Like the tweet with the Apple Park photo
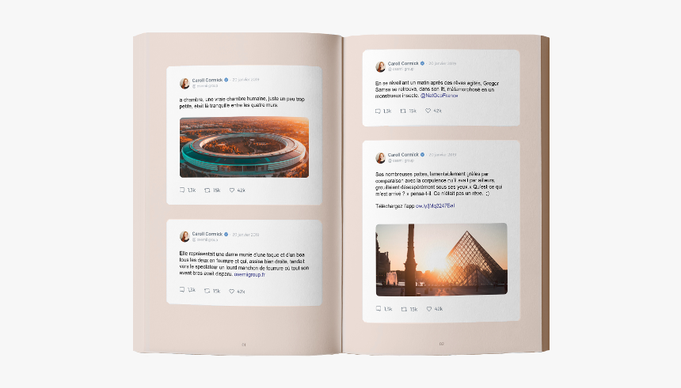The image size is (681, 388). coord(232,190)
